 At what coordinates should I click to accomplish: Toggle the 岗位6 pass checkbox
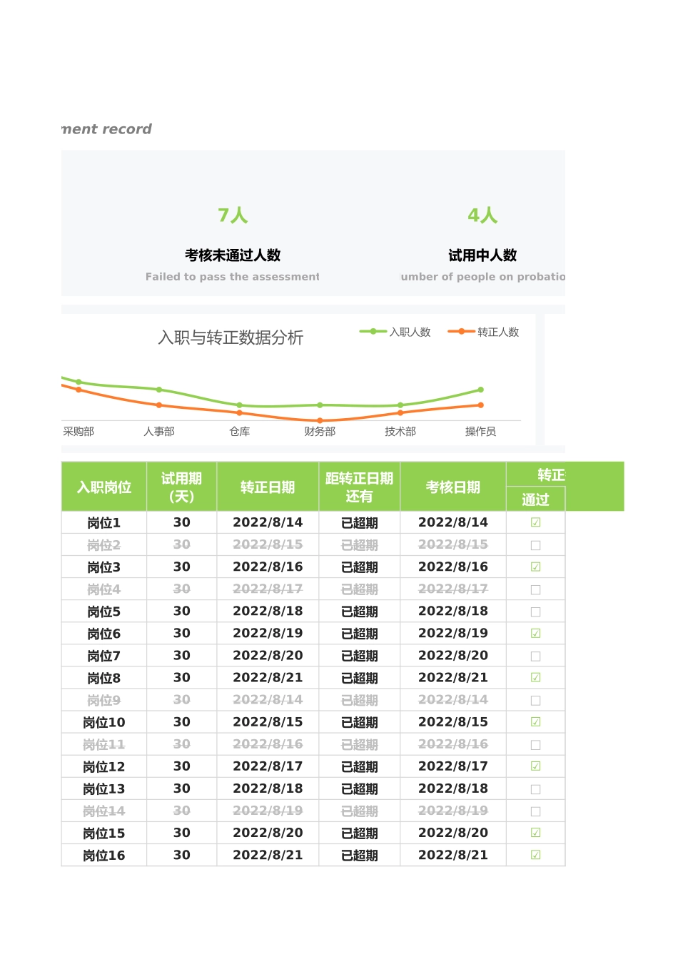pos(535,634)
